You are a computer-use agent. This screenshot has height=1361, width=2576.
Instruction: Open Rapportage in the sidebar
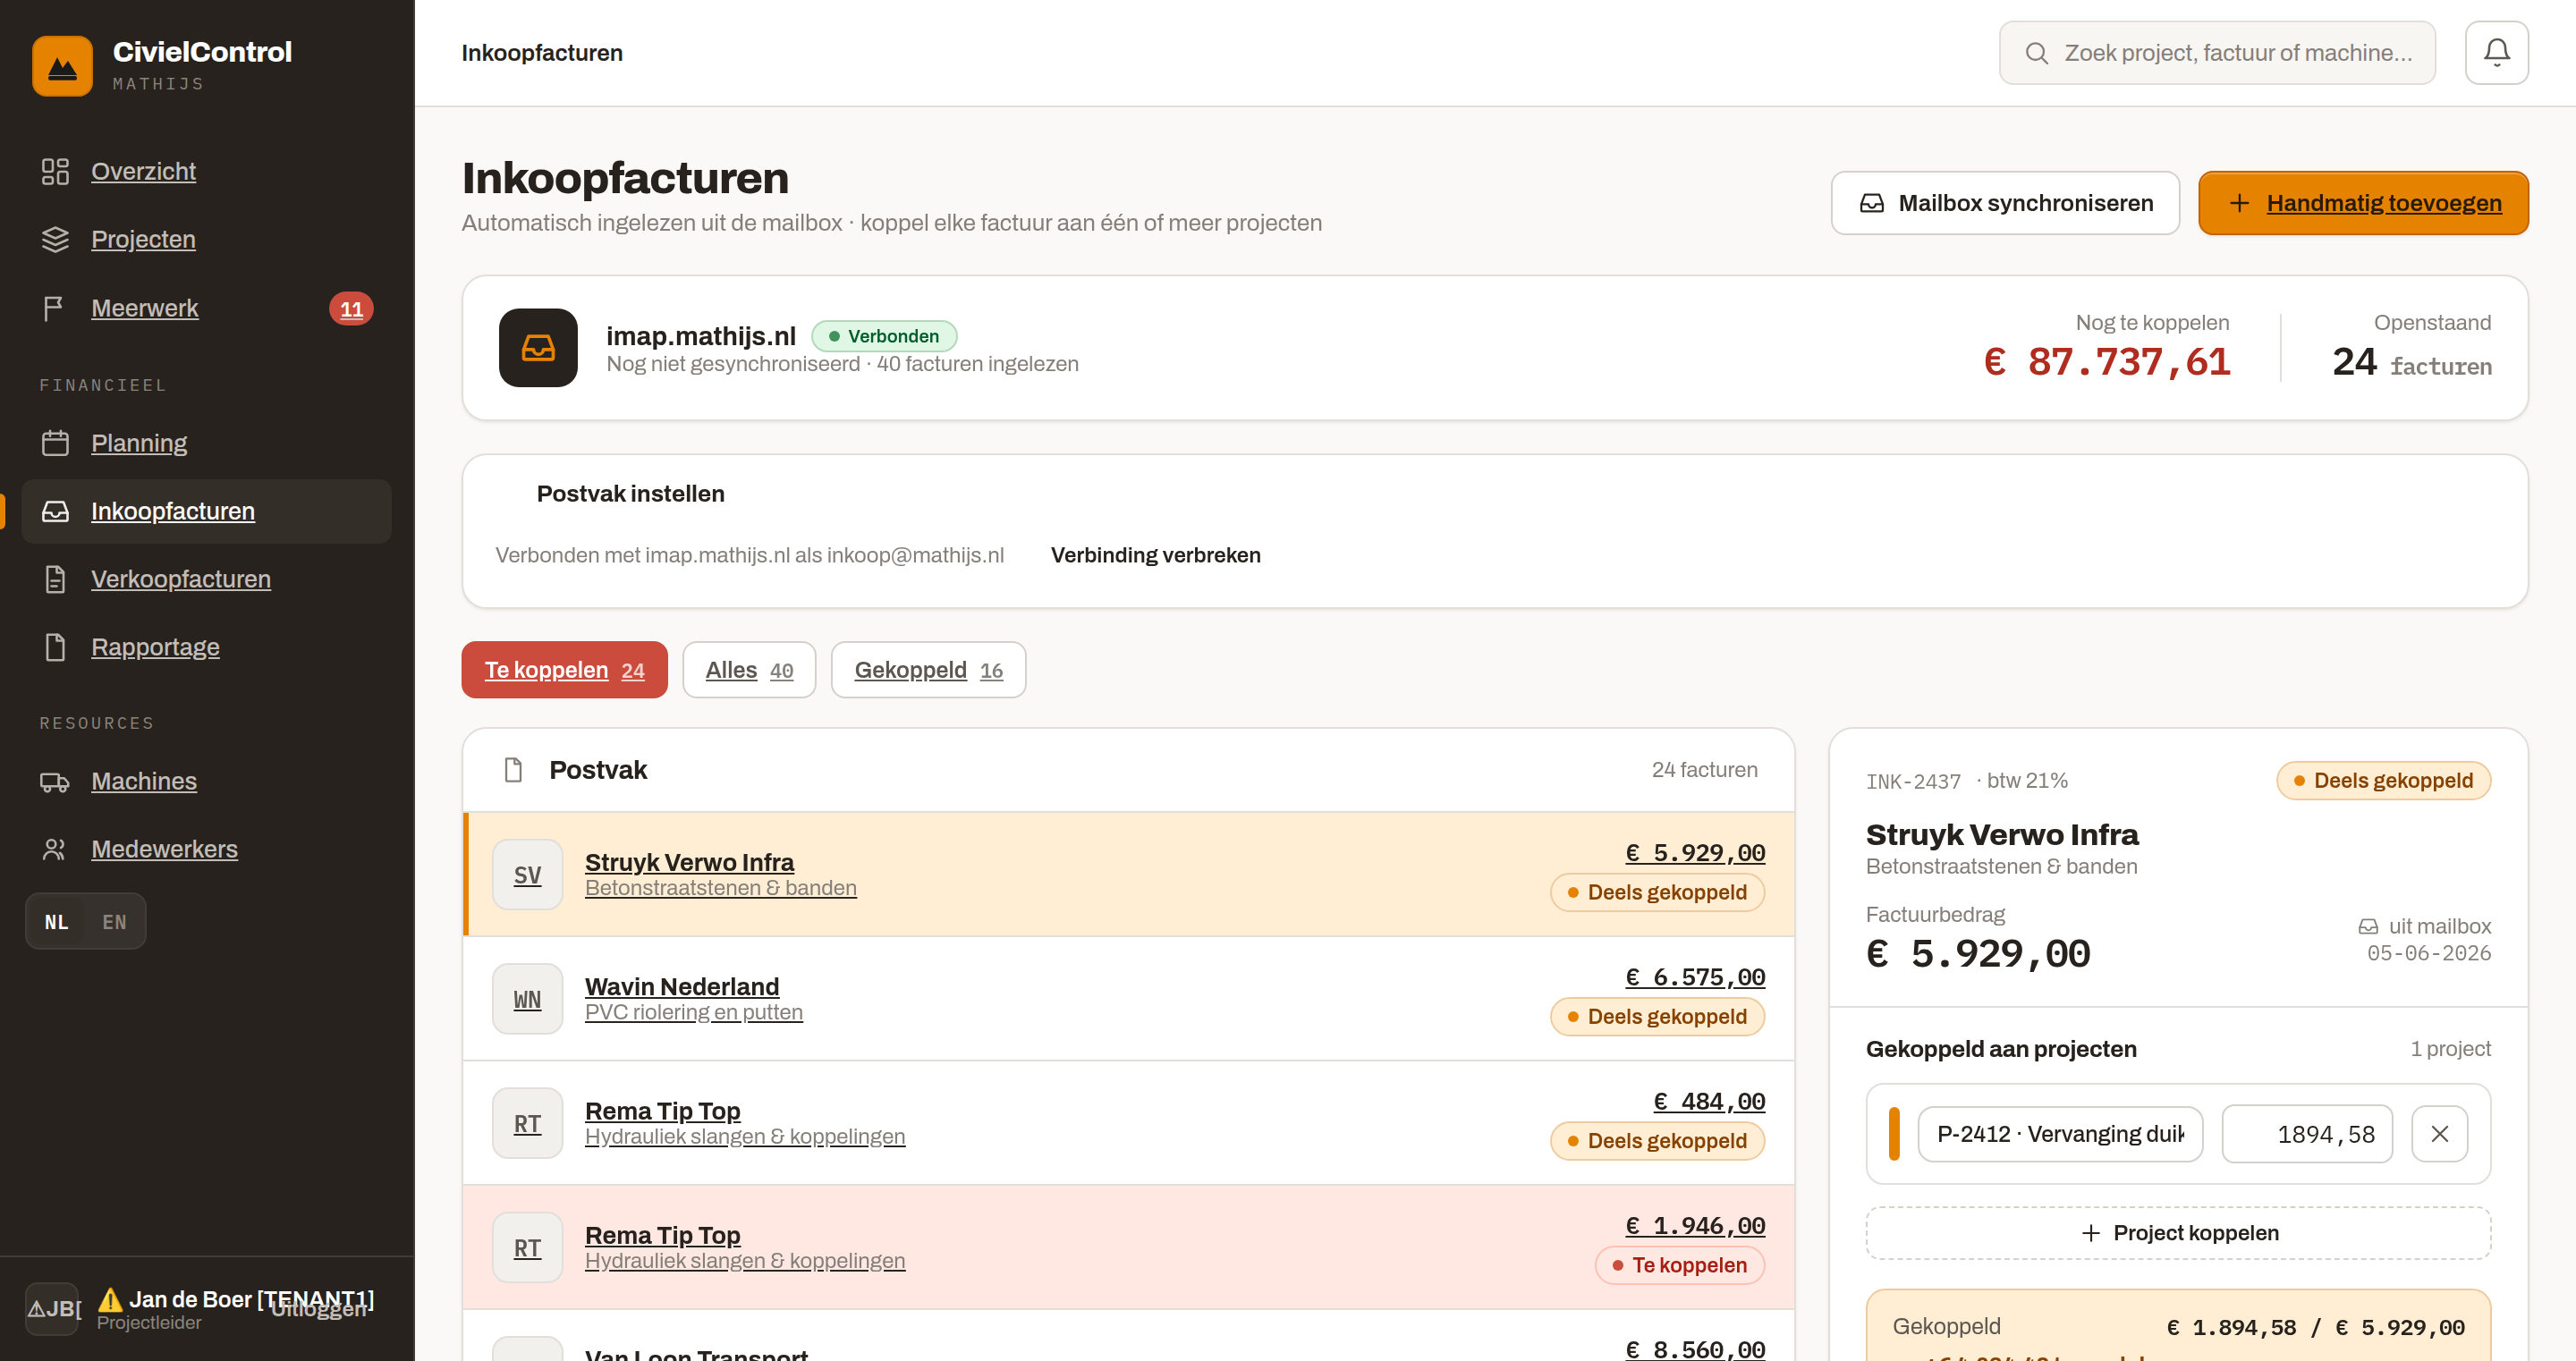click(206, 647)
